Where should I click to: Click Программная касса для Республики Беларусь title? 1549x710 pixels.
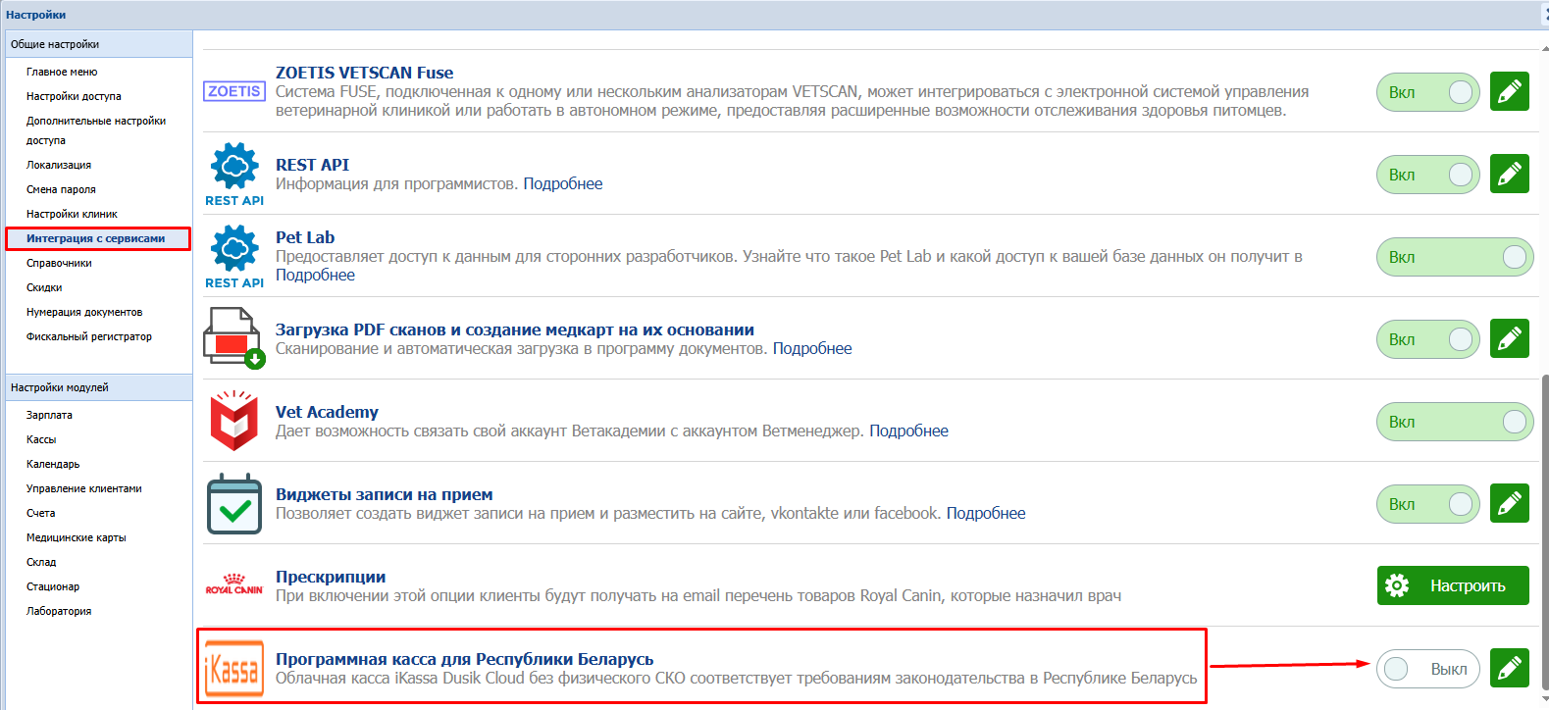(464, 659)
